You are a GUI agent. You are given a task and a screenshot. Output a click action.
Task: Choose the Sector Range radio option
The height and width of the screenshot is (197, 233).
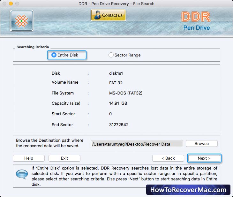111,55
